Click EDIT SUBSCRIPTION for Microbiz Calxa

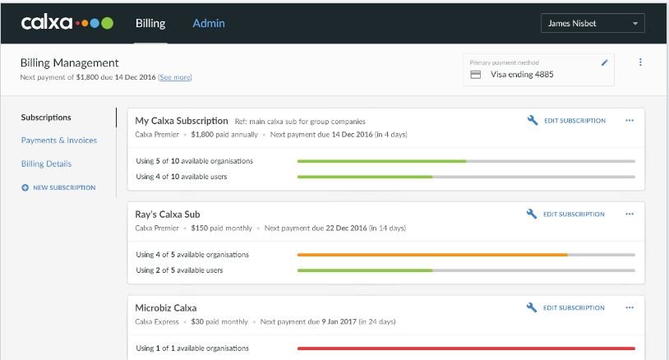point(574,307)
